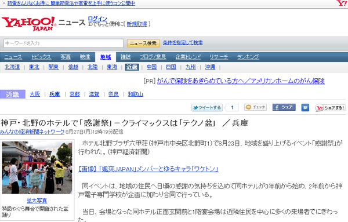Select the 四国 region

(171, 67)
